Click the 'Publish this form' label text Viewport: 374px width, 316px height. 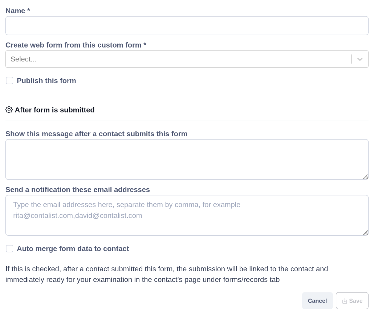[x=46, y=81]
